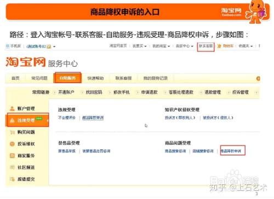Image resolution: width=274 pixels, height=199 pixels.
Task: Open the 我的淘宝 dropdown menu
Action: pos(161,46)
